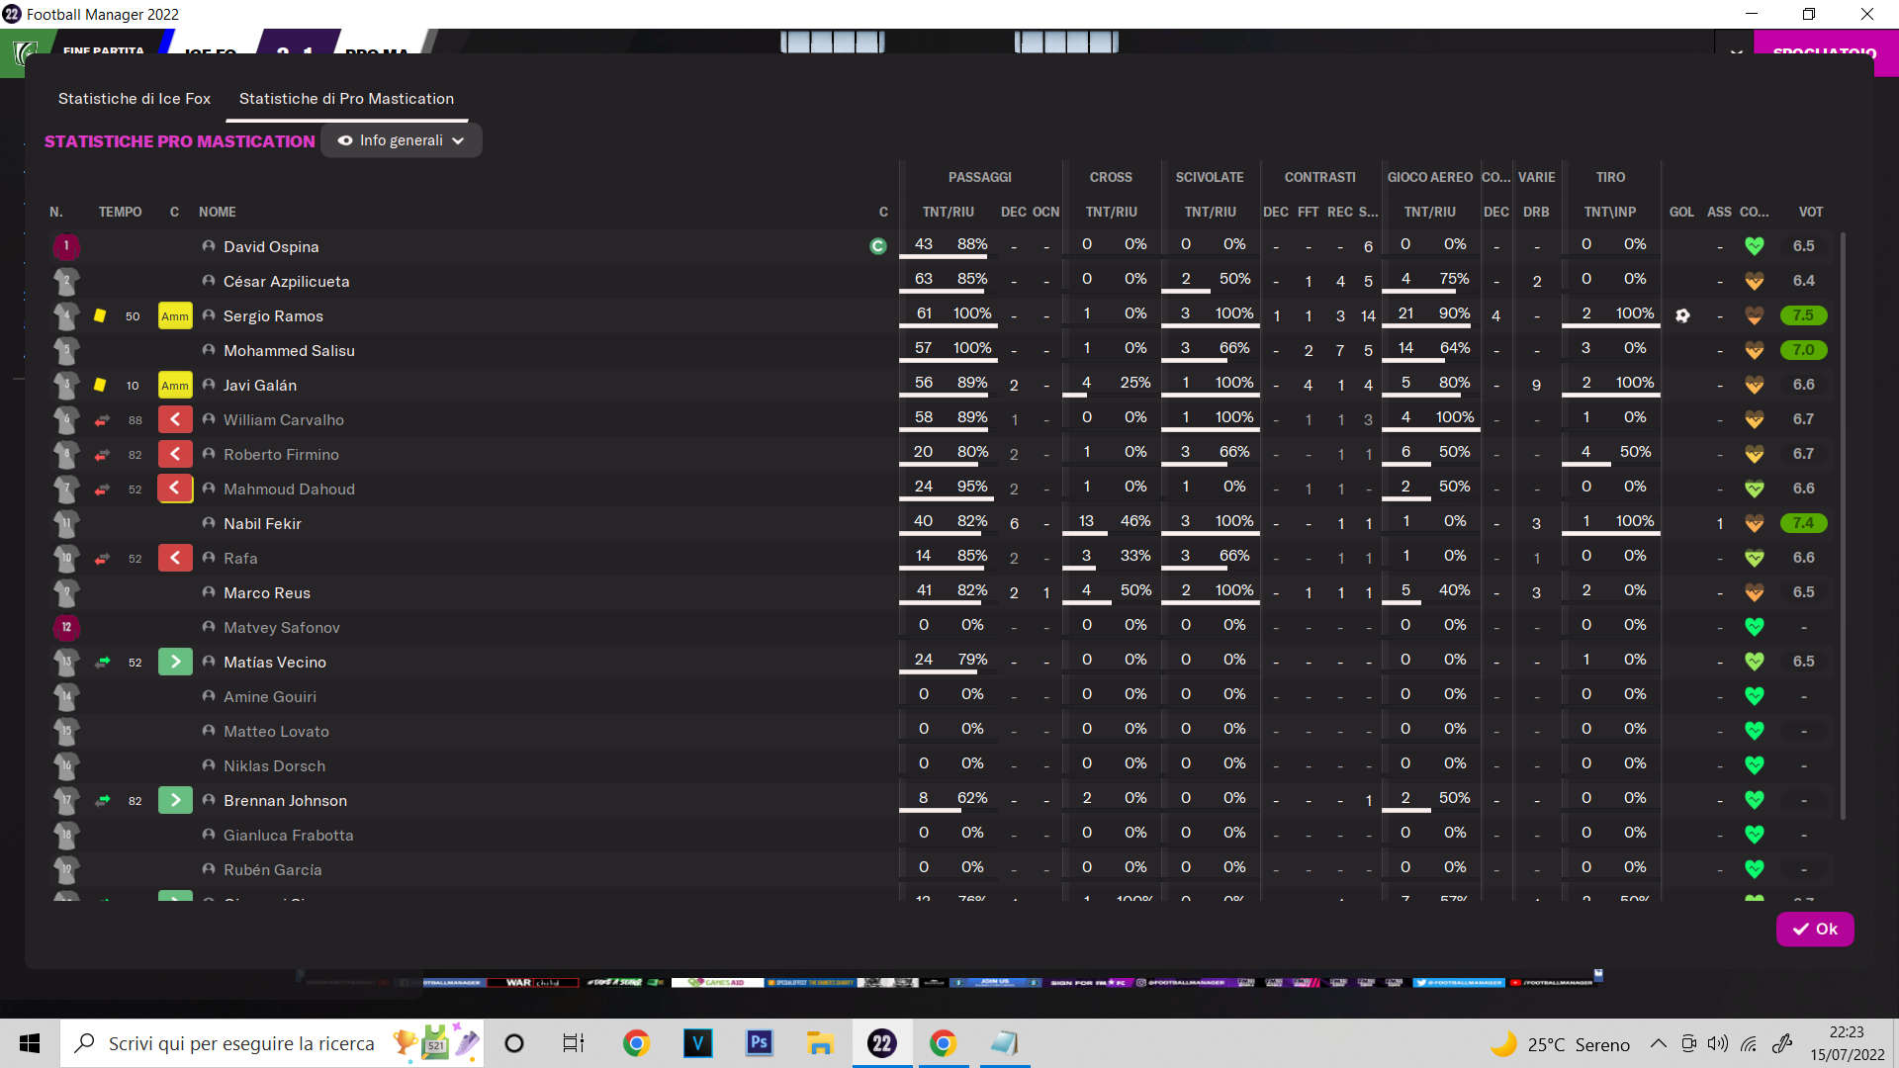The height and width of the screenshot is (1068, 1899).
Task: Click David Ospina's shirt number 1 icon
Action: (66, 246)
